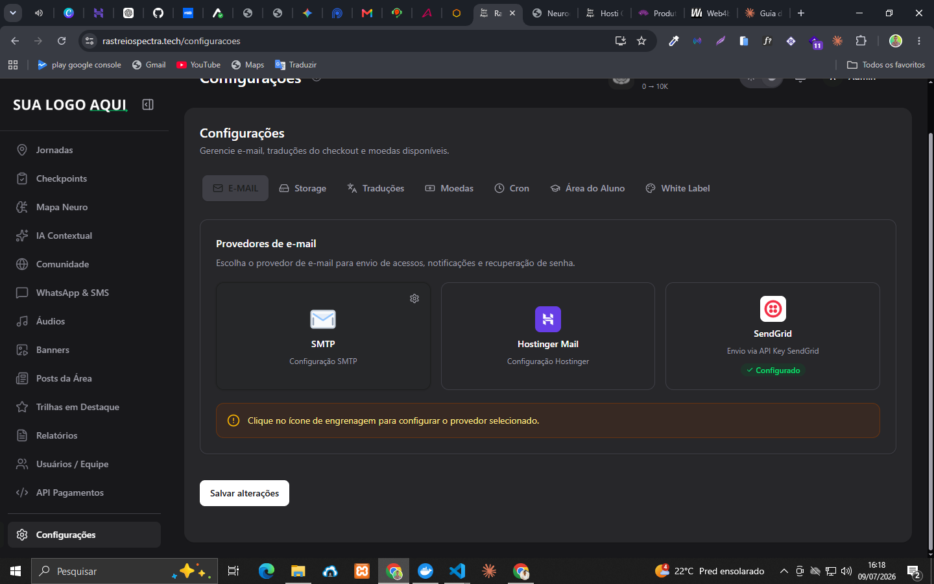
Task: Switch to the Storage tab
Action: (303, 188)
